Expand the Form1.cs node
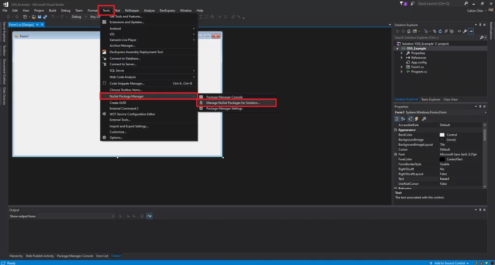Image resolution: width=495 pixels, height=265 pixels. click(402, 67)
